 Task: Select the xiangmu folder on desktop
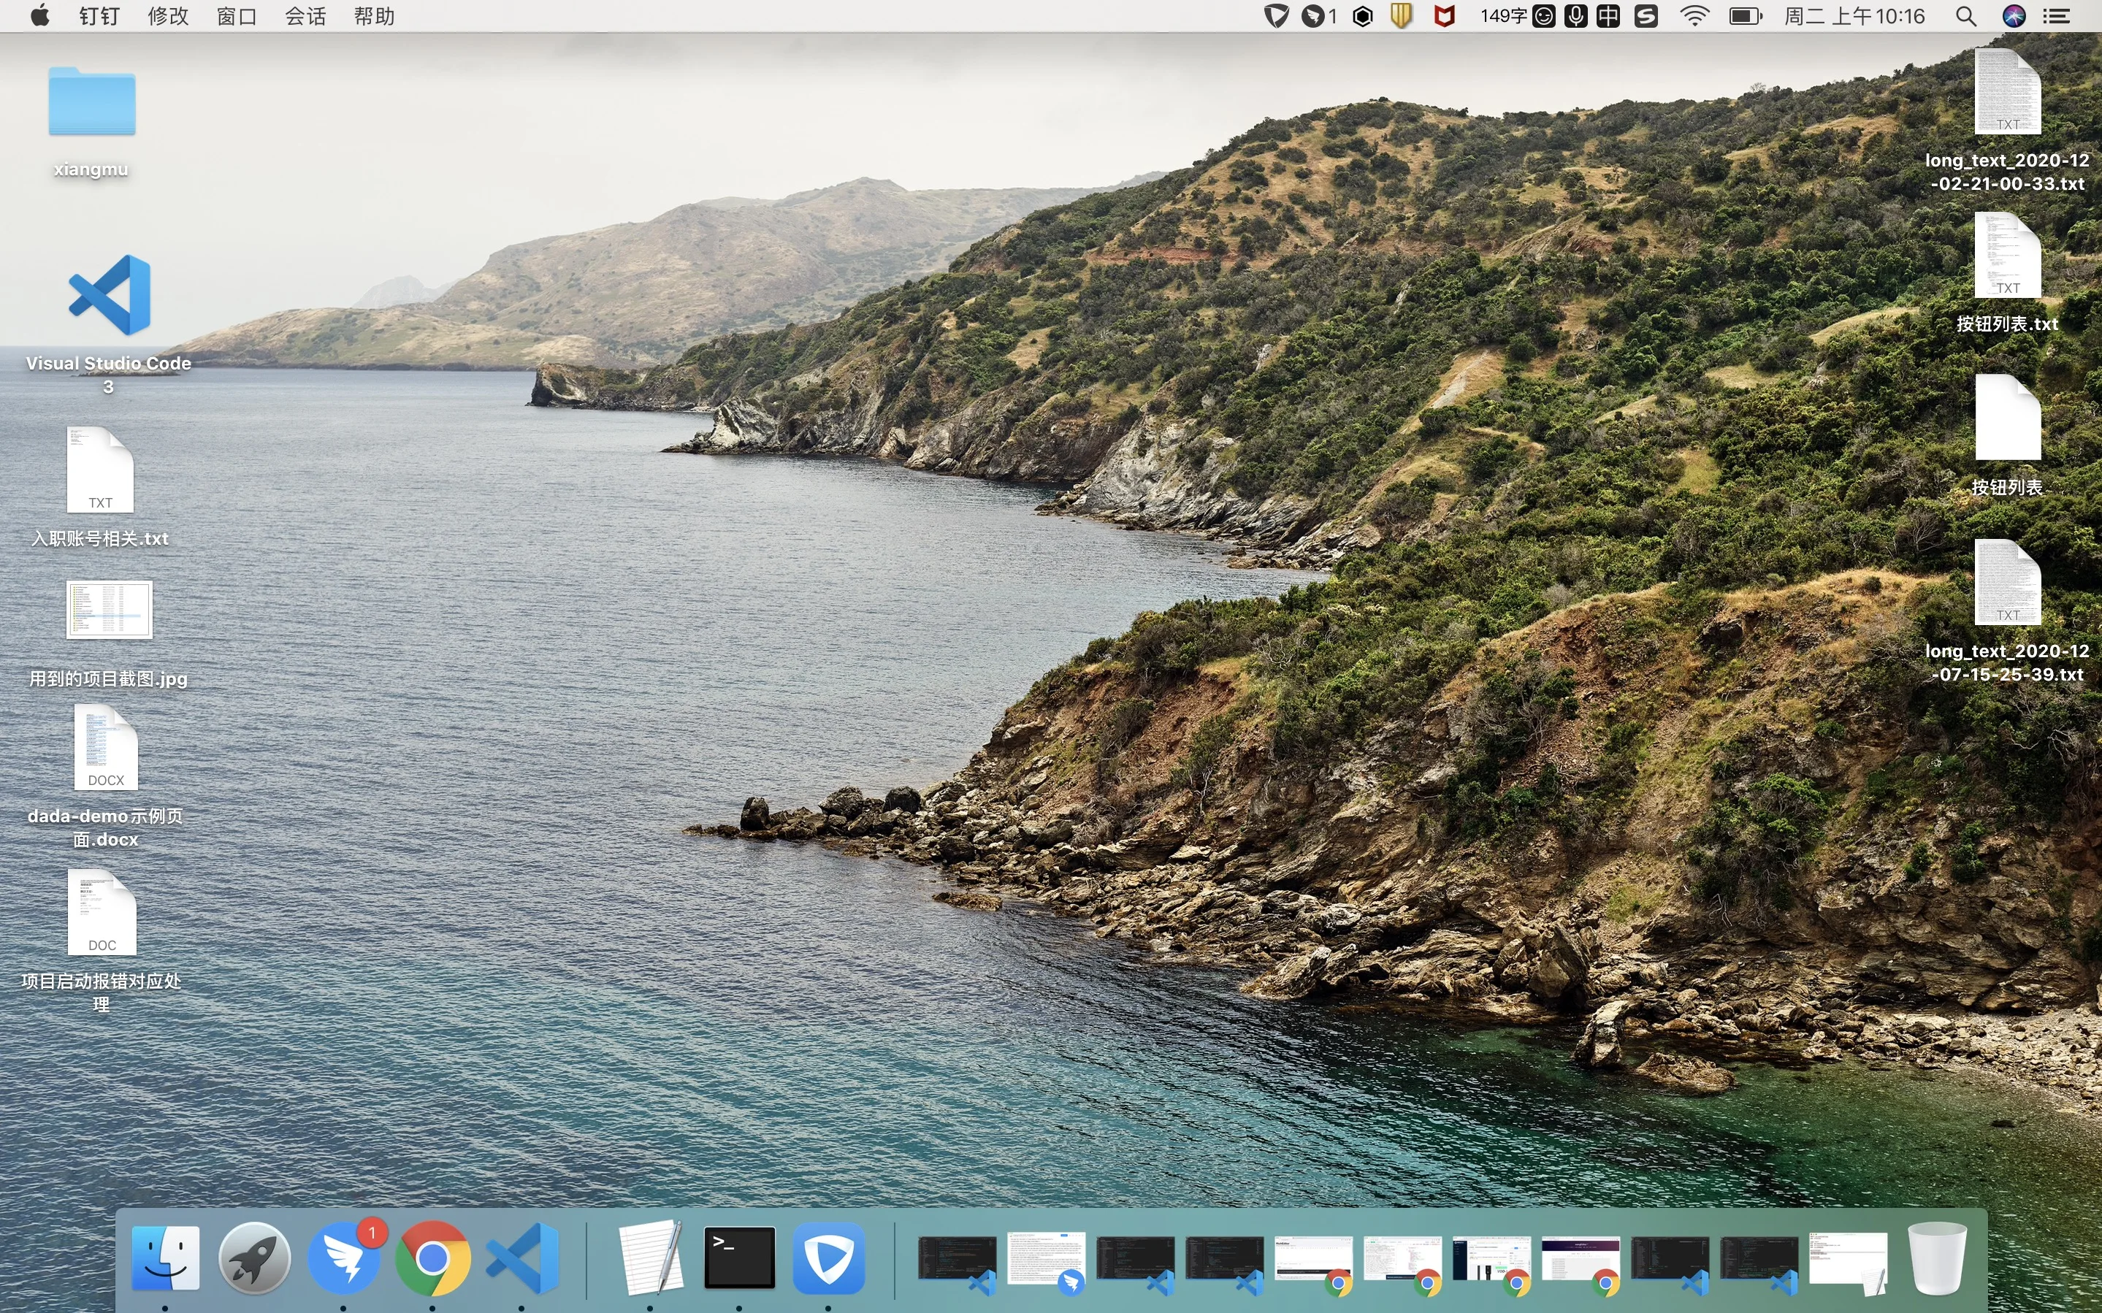(91, 104)
